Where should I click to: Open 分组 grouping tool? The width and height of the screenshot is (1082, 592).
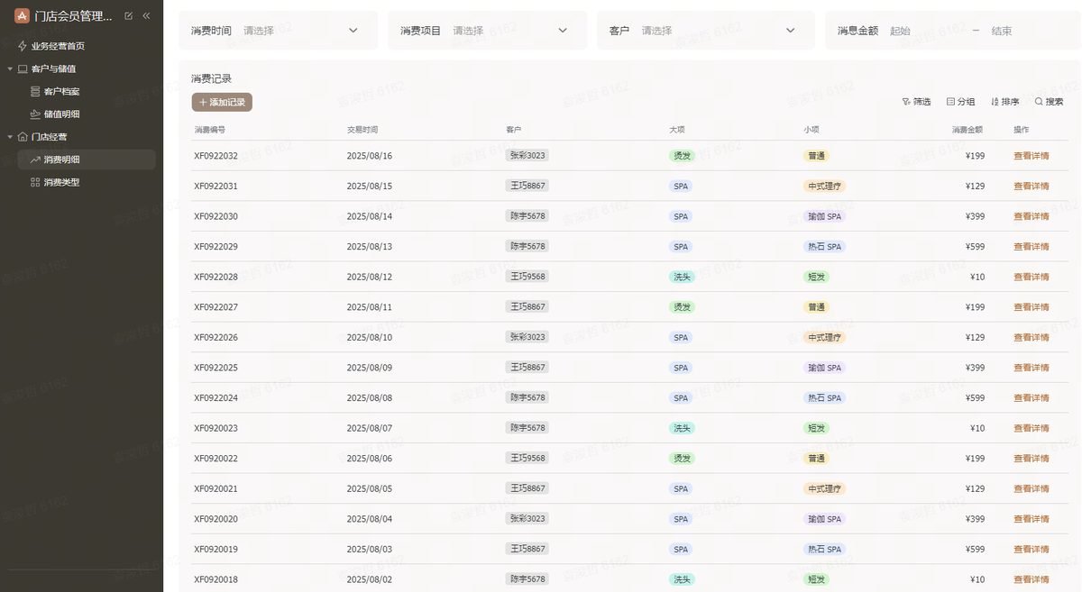click(x=961, y=102)
